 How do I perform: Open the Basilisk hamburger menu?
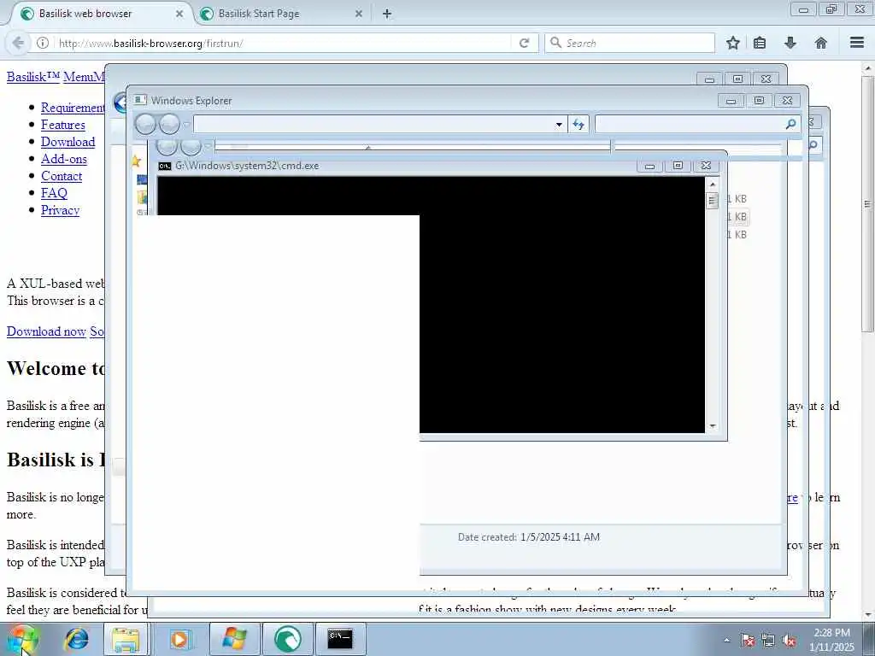click(x=857, y=43)
